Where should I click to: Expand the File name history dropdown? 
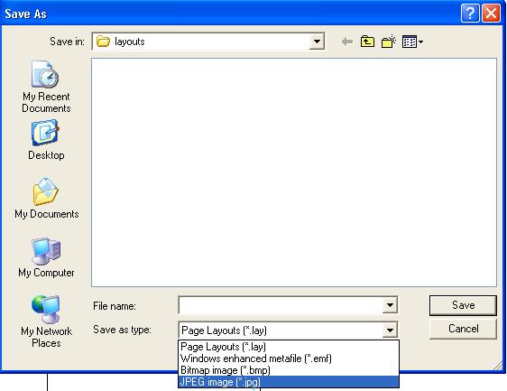tap(390, 305)
